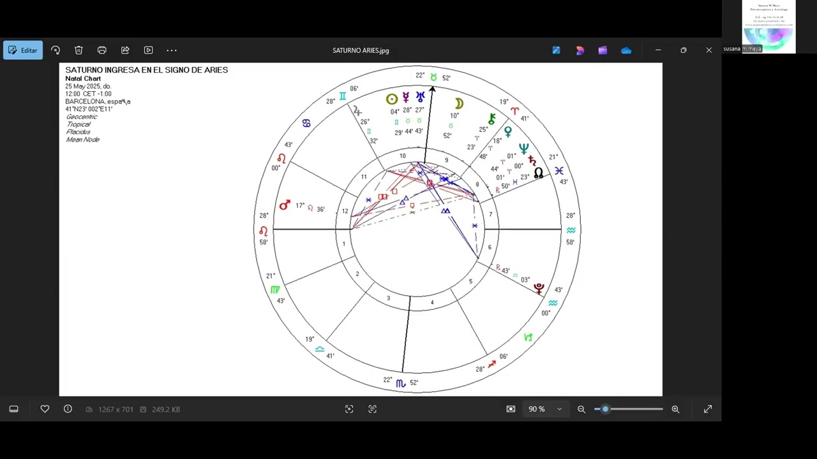Show file info with the info icon
The width and height of the screenshot is (817, 459).
[x=68, y=409]
